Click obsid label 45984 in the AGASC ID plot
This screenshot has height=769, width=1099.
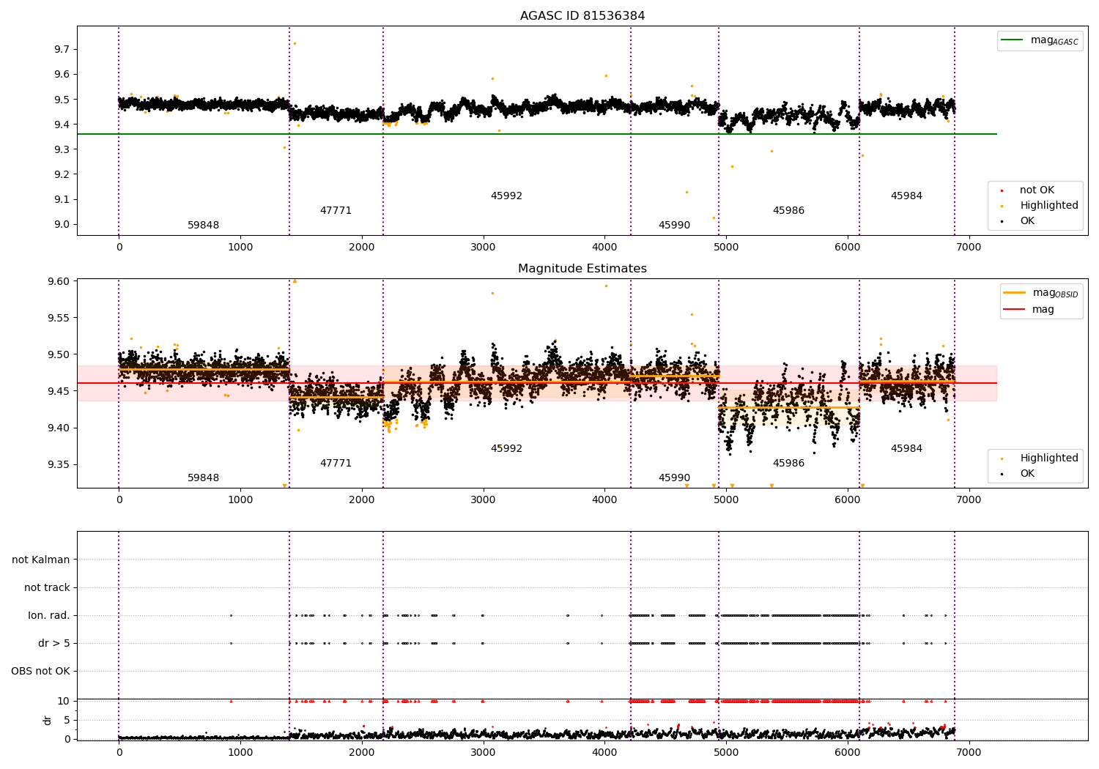click(x=906, y=196)
